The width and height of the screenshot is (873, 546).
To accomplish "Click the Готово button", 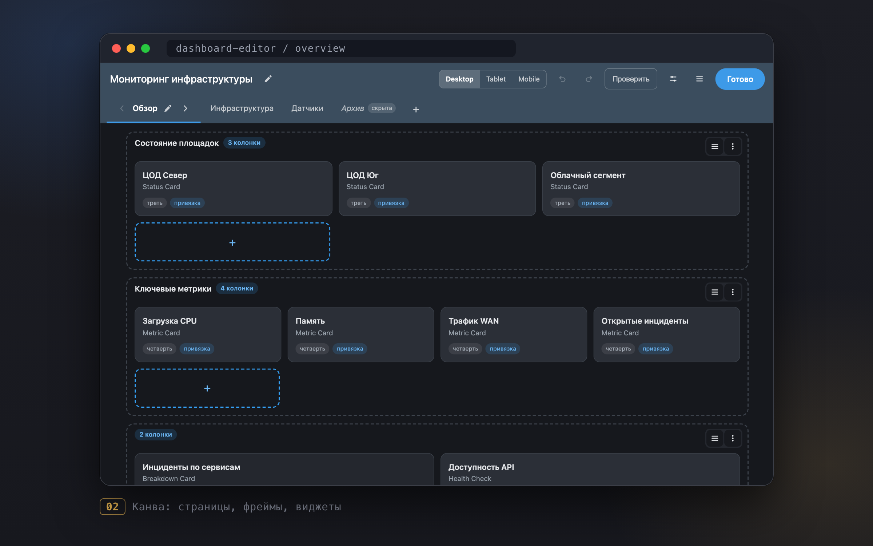I will 740,79.
